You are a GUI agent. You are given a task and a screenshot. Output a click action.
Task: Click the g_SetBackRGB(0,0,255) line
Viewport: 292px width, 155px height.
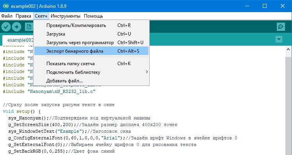coord(61,151)
